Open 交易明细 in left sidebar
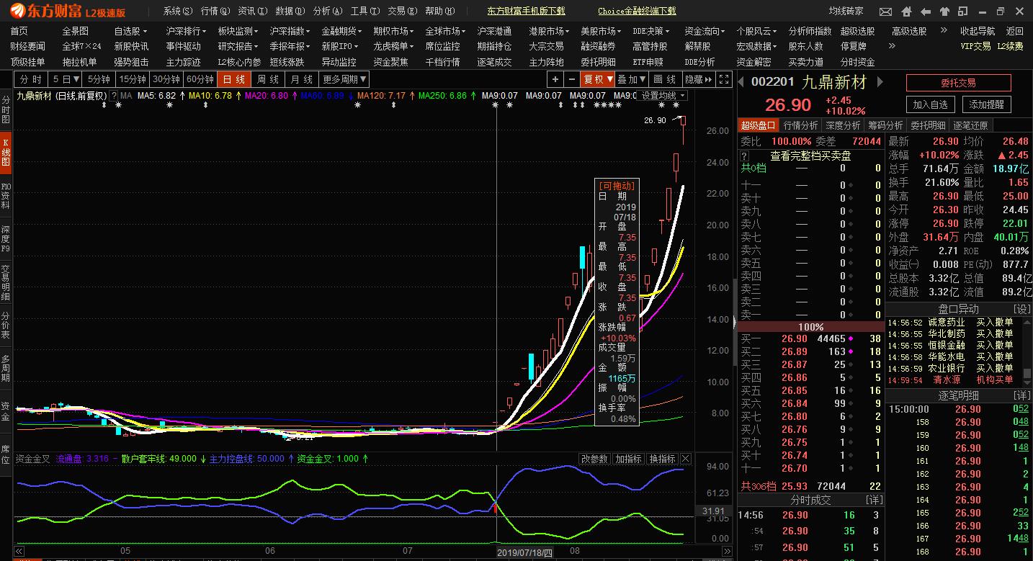 tap(6, 282)
